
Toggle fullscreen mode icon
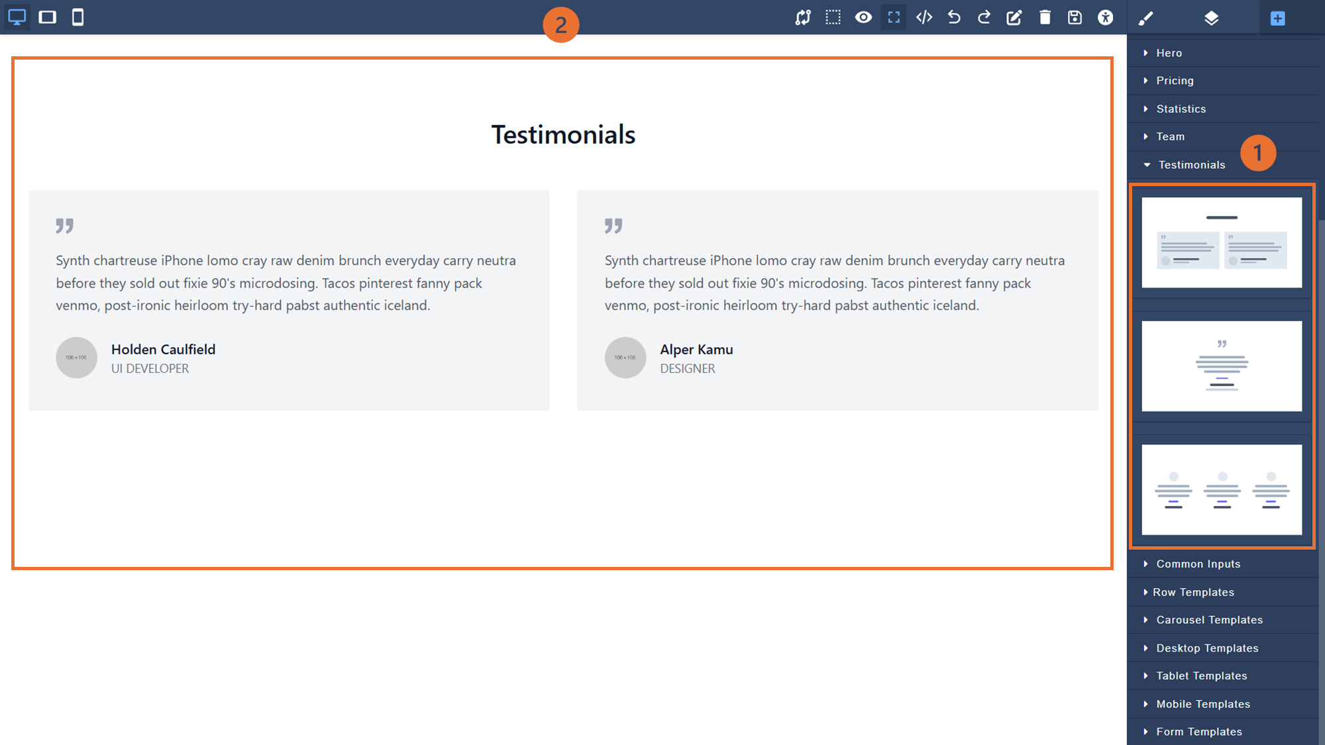(894, 17)
